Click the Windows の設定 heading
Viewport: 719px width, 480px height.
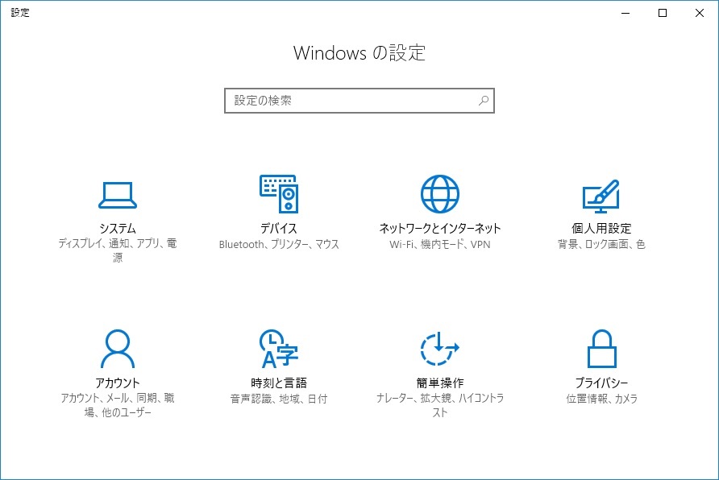coord(359,52)
